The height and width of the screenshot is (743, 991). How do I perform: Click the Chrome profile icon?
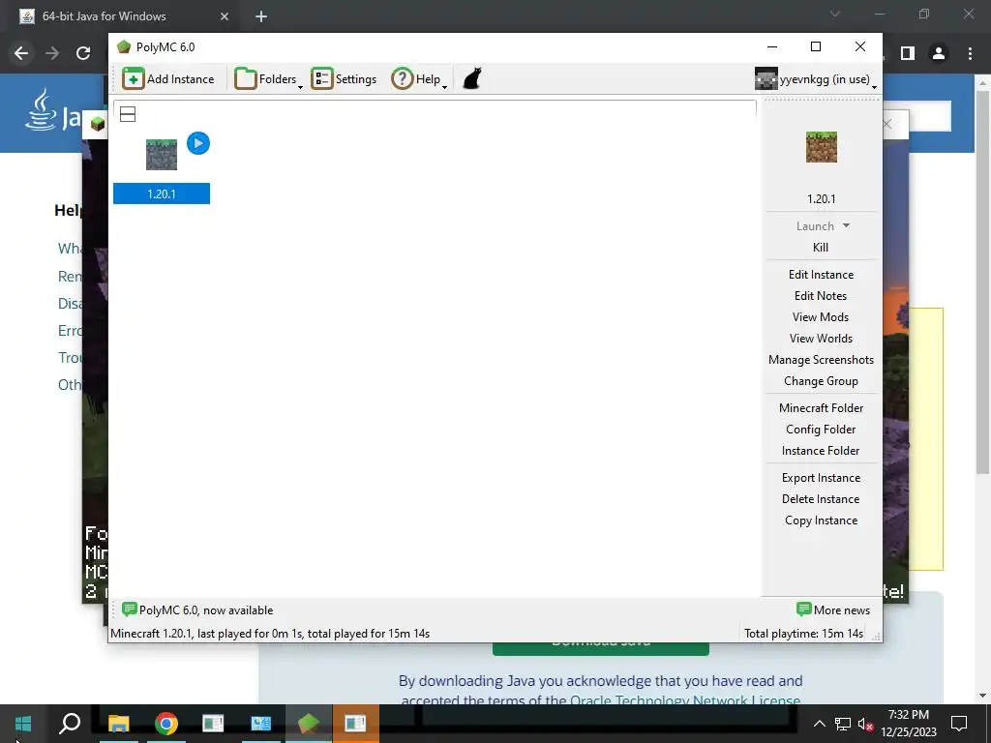(939, 54)
